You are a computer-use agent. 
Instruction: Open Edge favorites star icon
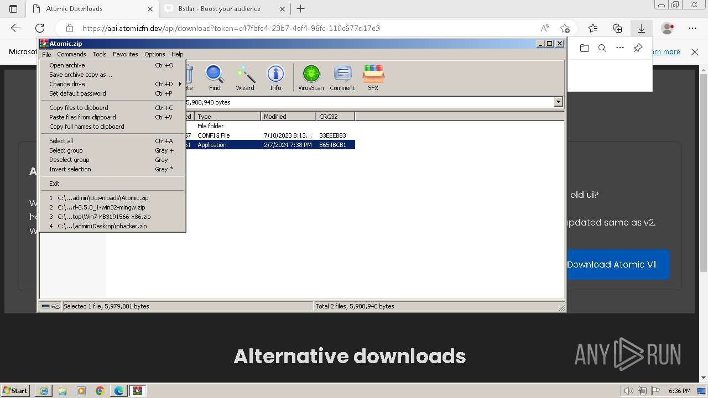tap(593, 28)
